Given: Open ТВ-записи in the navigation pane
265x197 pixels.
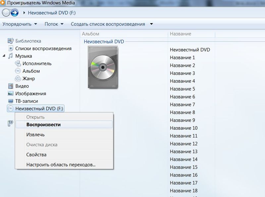Looking at the screenshot, I should click(26, 101).
